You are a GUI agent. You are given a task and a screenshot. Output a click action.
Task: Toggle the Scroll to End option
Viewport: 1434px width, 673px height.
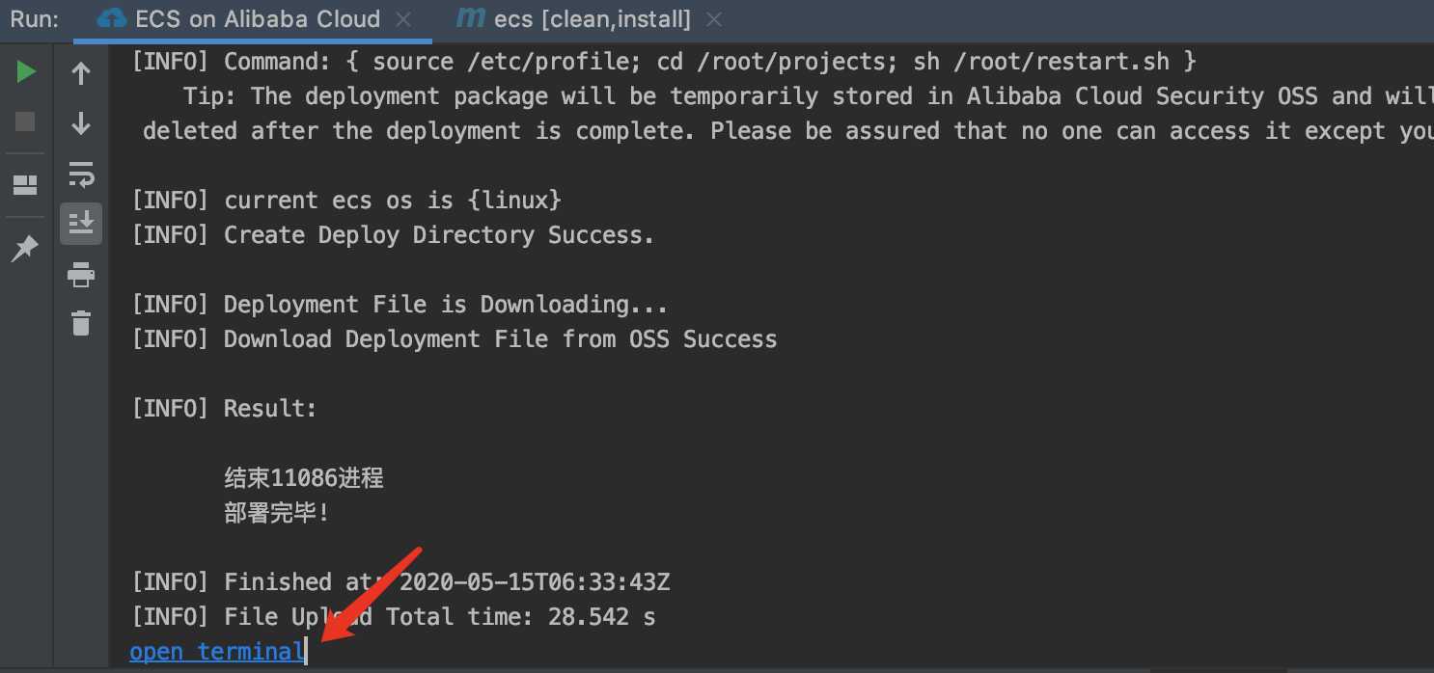tap(81, 223)
